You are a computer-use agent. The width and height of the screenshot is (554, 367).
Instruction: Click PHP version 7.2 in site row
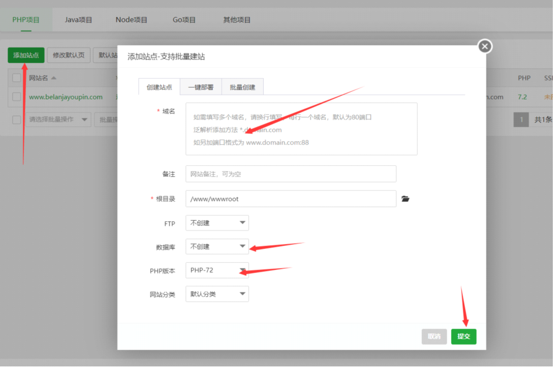(x=522, y=97)
